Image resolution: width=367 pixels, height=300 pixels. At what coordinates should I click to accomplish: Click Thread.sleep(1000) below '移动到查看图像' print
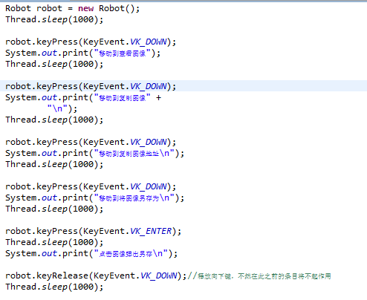54,64
